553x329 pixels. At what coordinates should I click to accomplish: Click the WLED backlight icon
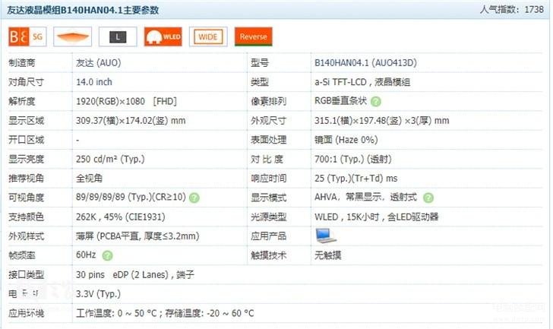pyautogui.click(x=163, y=36)
